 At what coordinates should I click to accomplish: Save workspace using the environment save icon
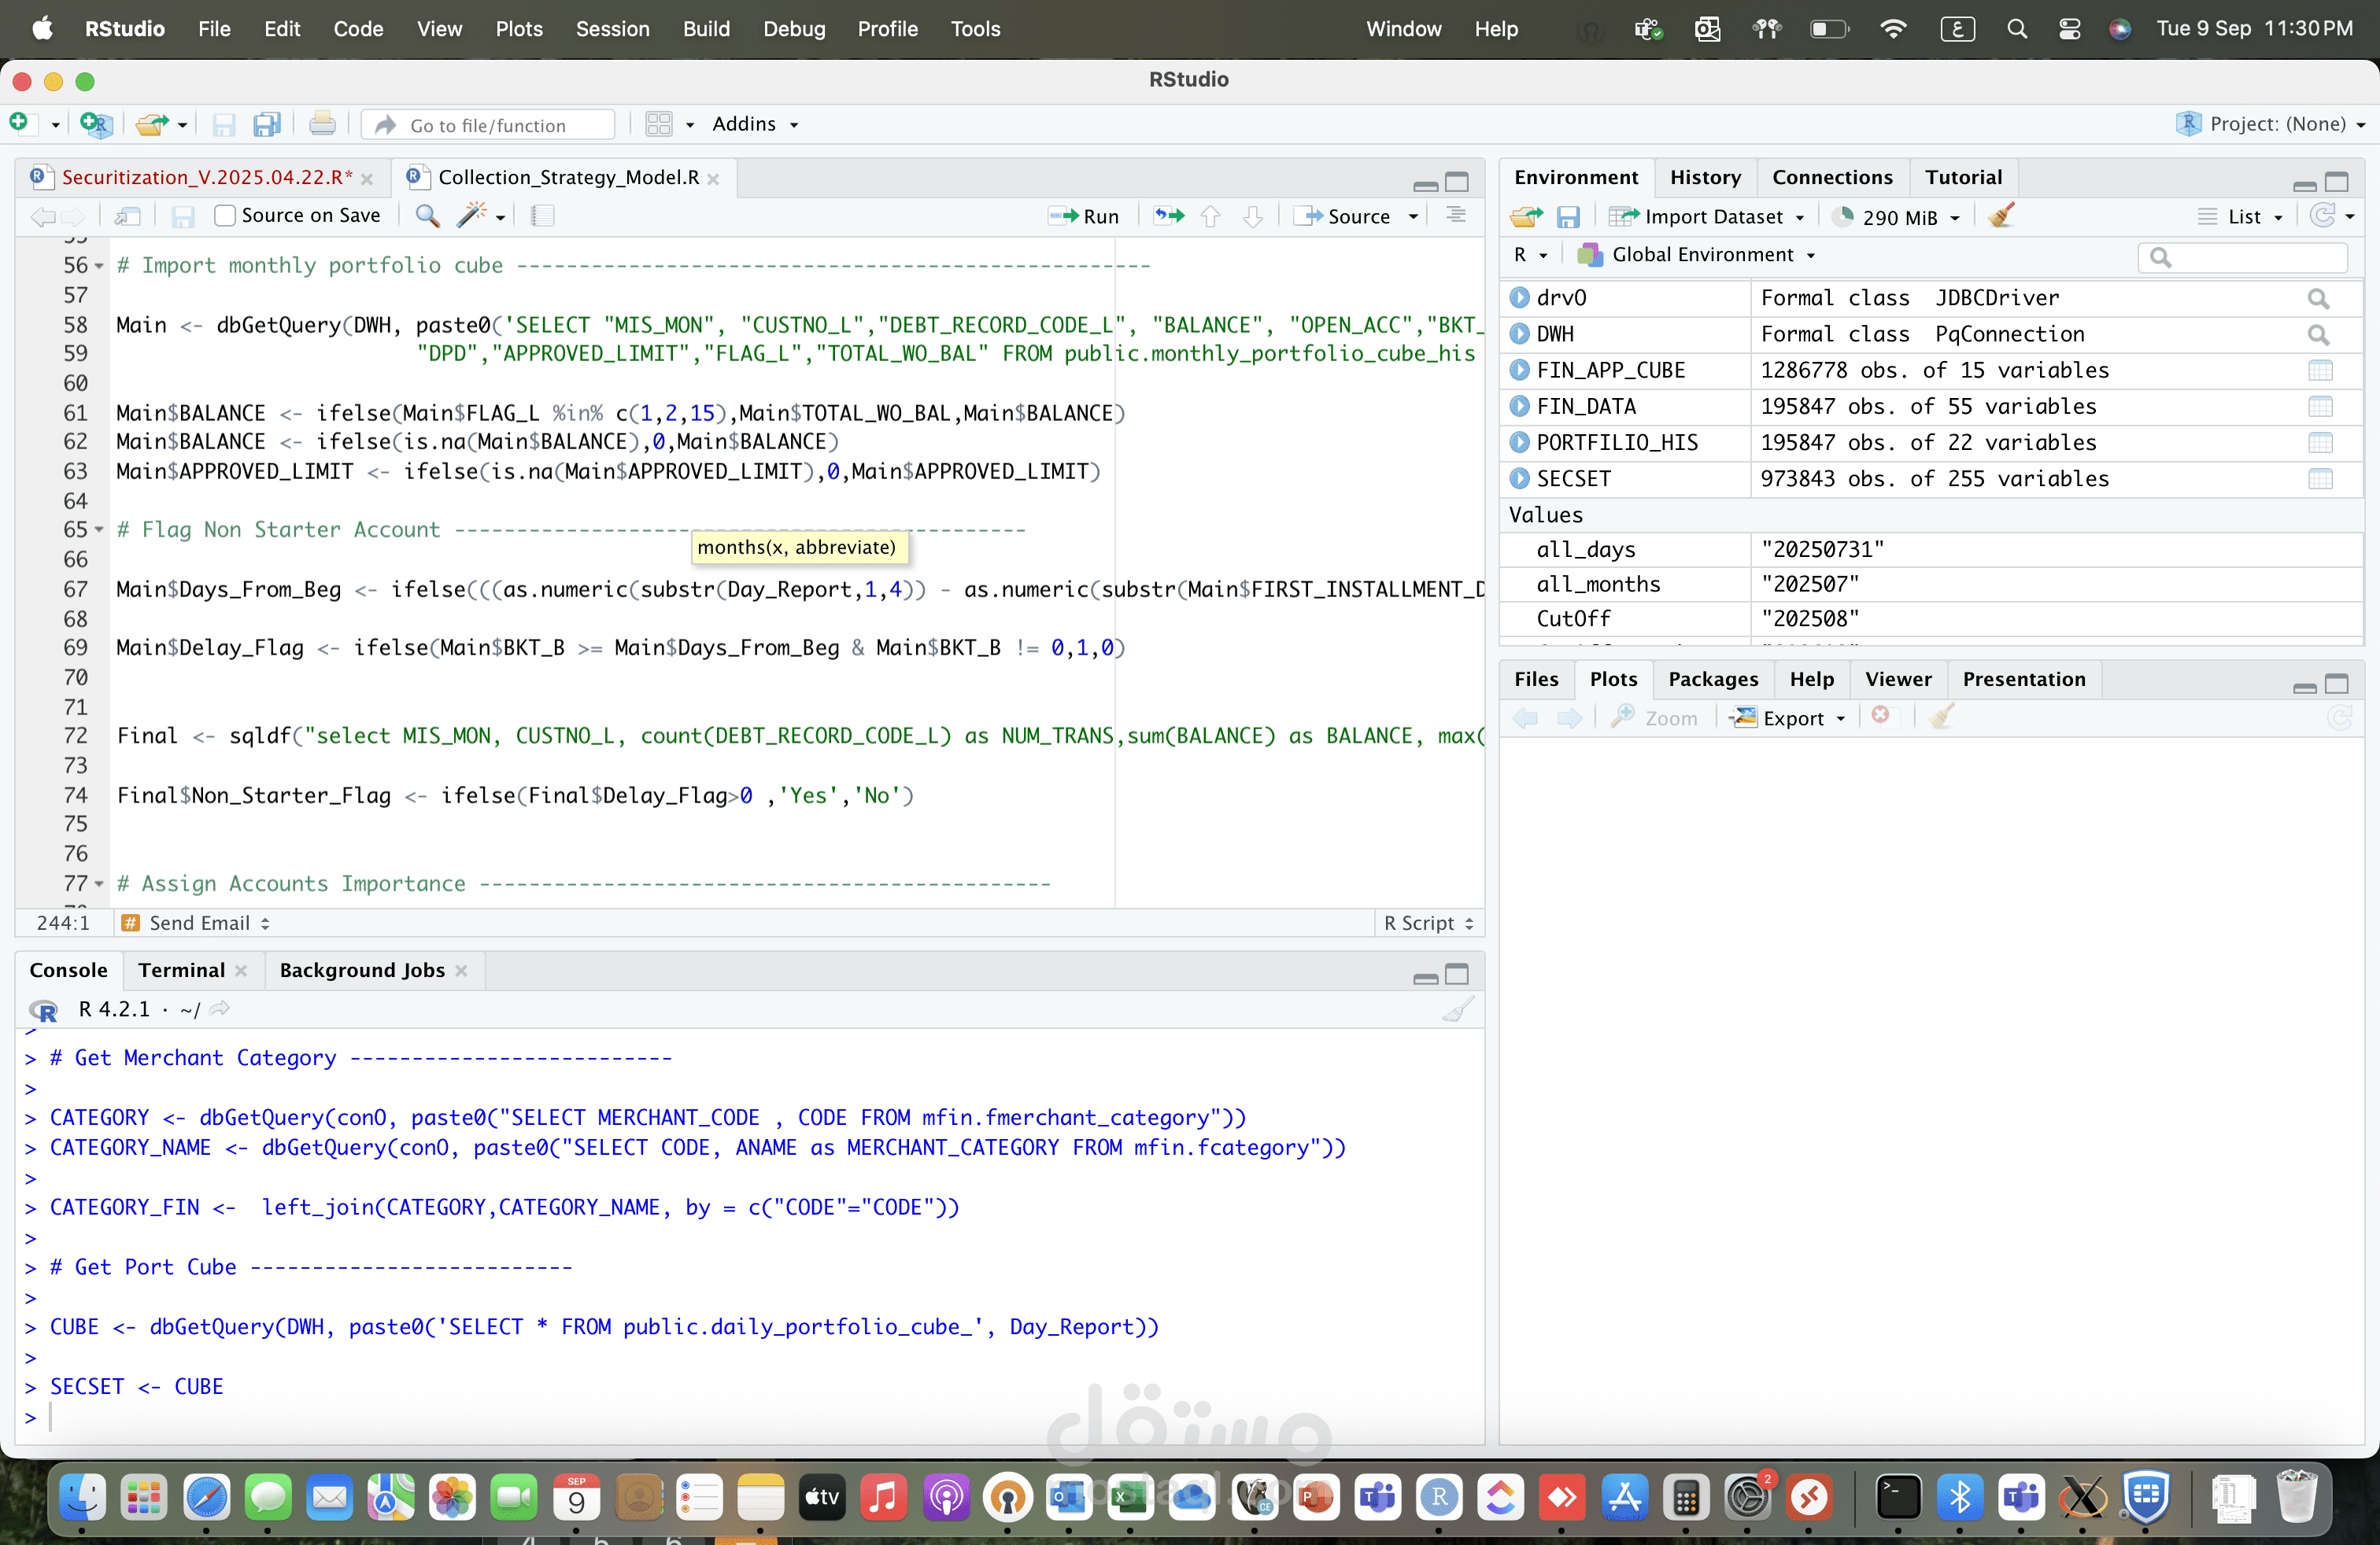1567,216
